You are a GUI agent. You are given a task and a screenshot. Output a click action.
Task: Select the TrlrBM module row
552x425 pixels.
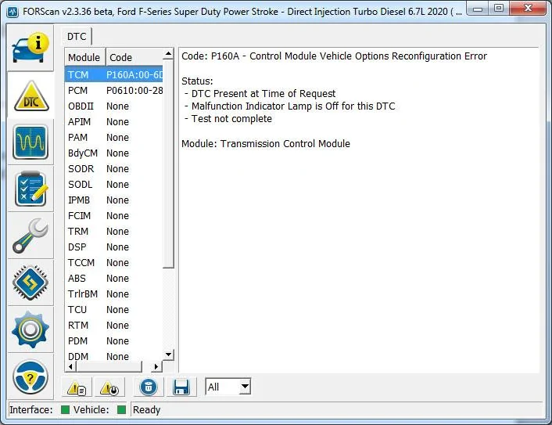click(x=113, y=294)
